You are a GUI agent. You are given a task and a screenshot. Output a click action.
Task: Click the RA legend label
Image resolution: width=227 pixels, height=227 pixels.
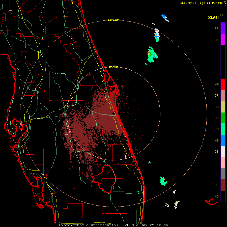216,129
